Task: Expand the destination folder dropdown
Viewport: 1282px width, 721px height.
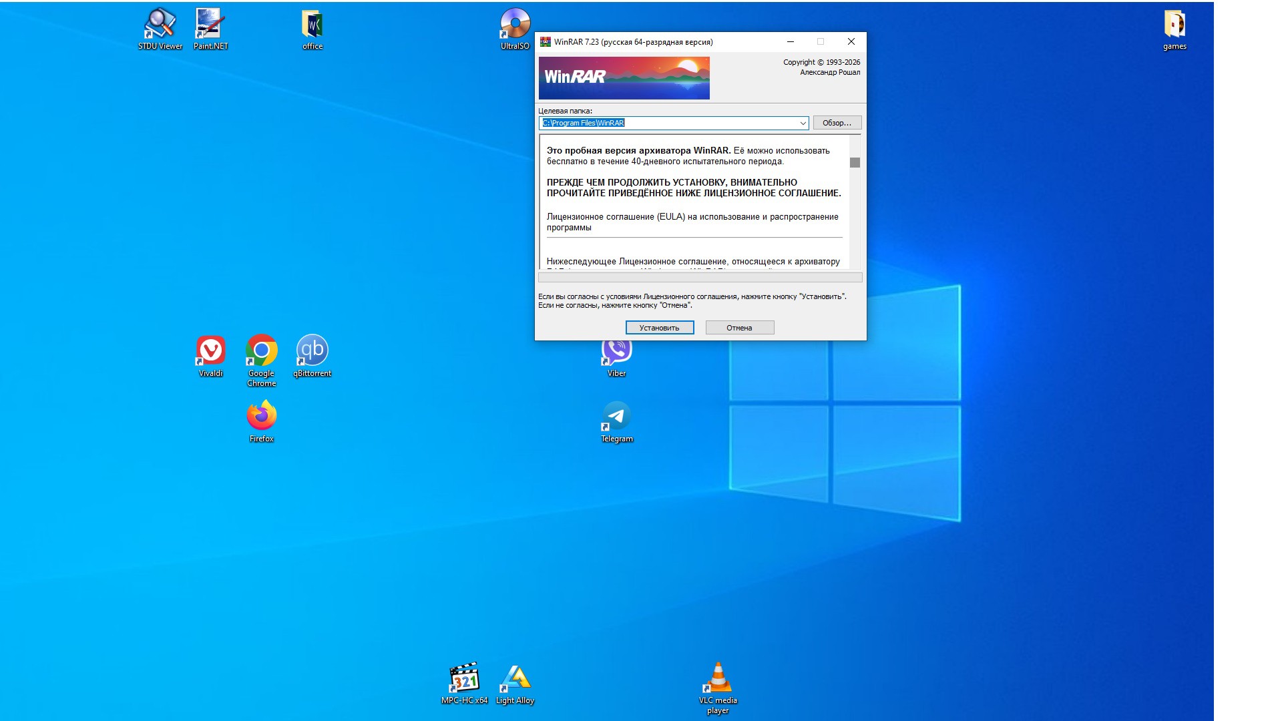Action: [803, 124]
